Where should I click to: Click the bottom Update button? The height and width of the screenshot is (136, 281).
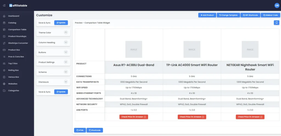pos(61,92)
